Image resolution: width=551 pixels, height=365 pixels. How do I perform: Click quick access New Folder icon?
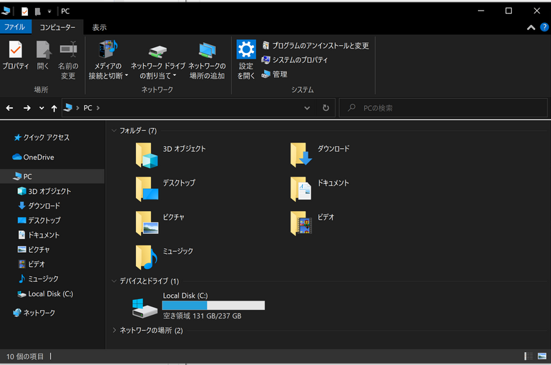(38, 11)
